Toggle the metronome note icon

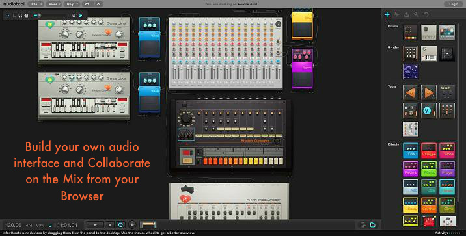click(51, 226)
